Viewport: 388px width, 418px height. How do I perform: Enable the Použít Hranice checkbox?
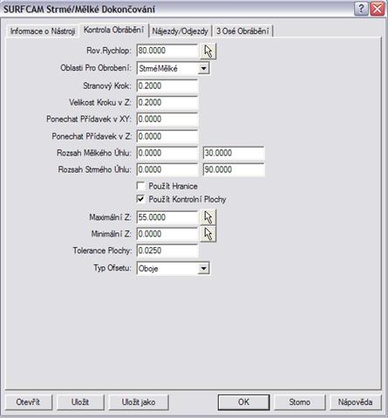[x=140, y=186]
